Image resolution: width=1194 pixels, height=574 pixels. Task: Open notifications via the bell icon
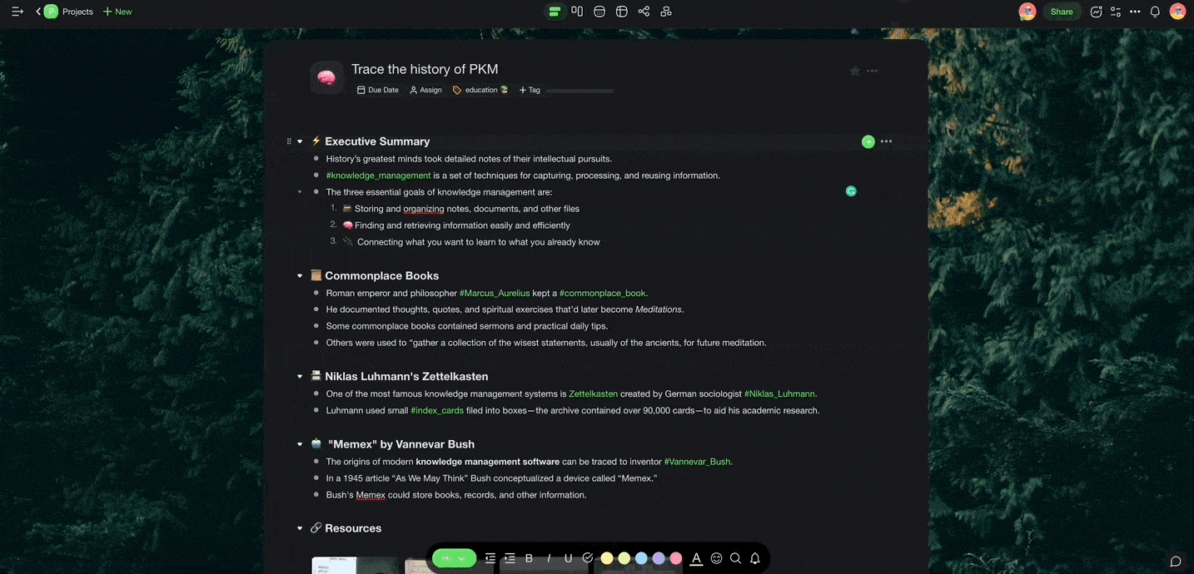click(x=1157, y=11)
